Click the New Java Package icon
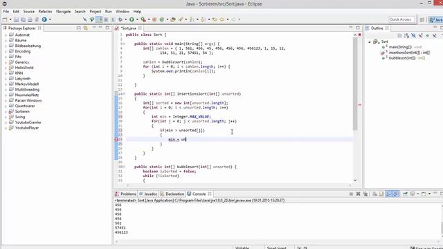The image size is (443, 249). [x=154, y=19]
